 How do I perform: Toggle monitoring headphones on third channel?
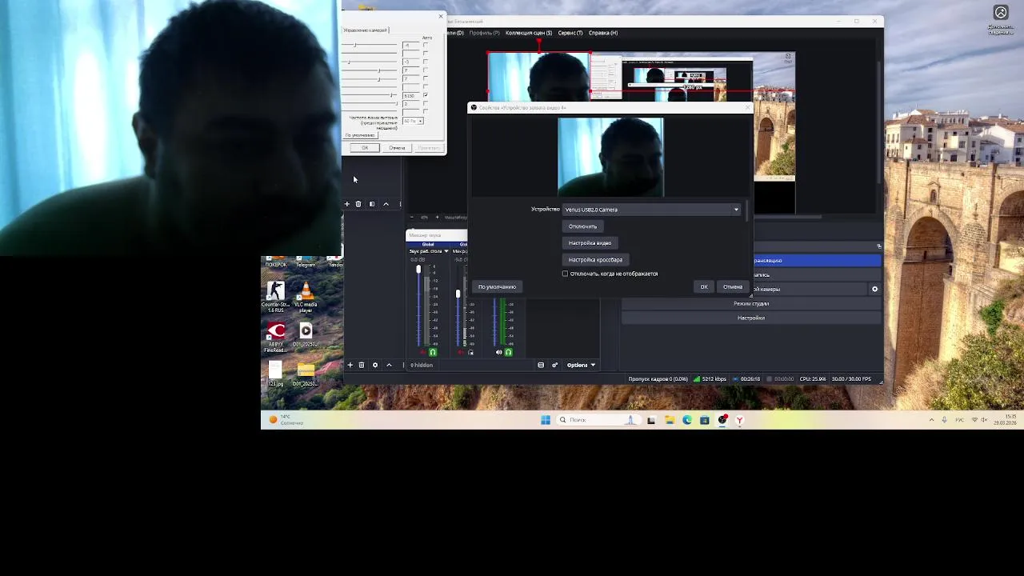[508, 352]
